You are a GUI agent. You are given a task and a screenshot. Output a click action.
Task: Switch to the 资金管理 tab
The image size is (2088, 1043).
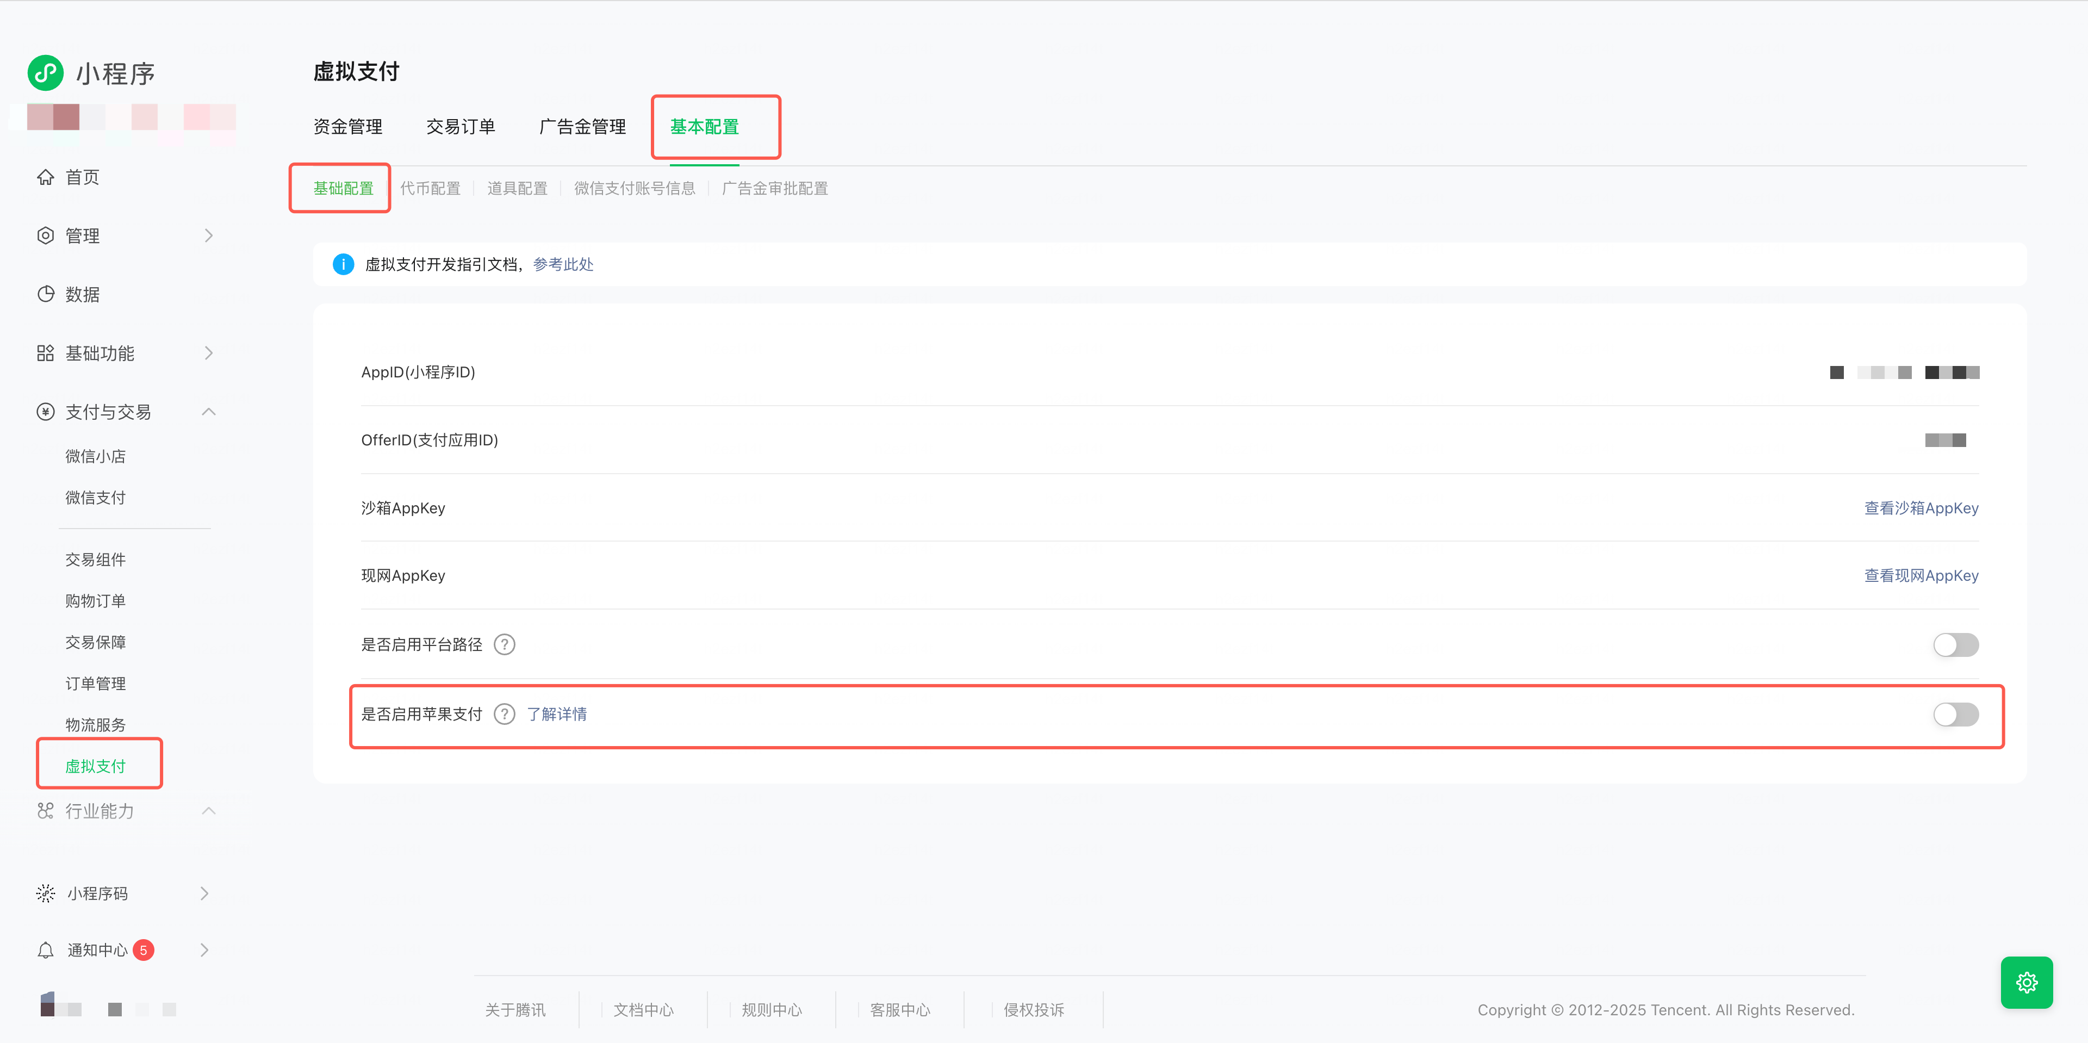[348, 126]
